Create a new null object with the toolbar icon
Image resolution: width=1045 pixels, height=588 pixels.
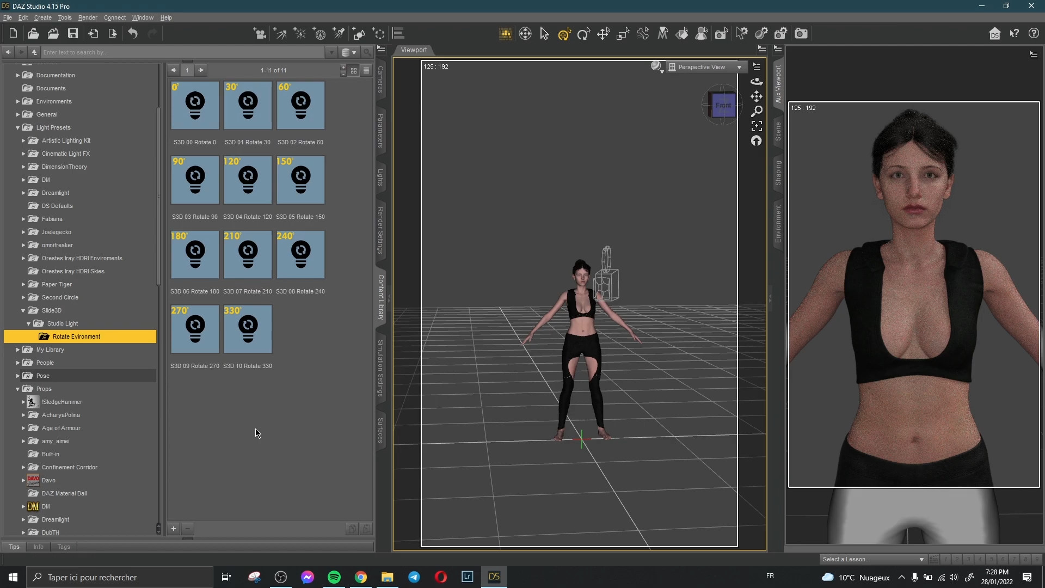[x=379, y=34]
